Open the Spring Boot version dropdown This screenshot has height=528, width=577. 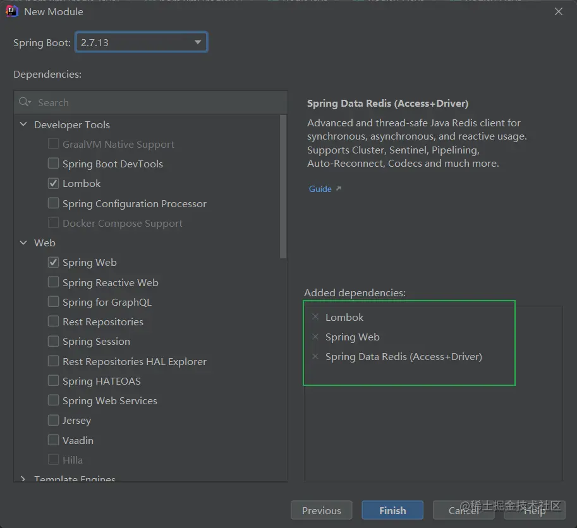tap(142, 42)
